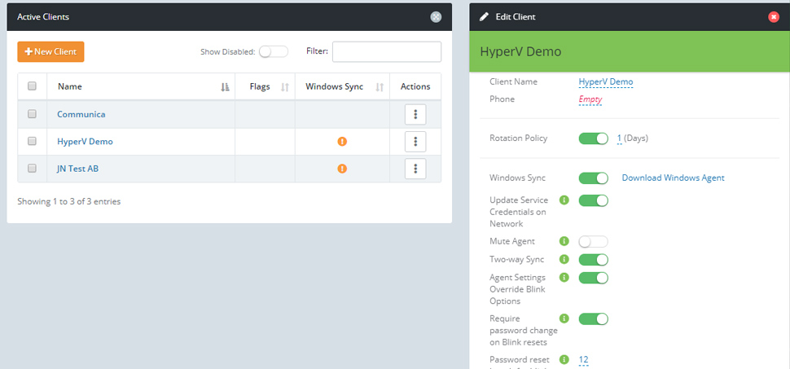This screenshot has width=790, height=369.
Task: Open actions menu for HyperV Demo row
Action: pos(415,142)
